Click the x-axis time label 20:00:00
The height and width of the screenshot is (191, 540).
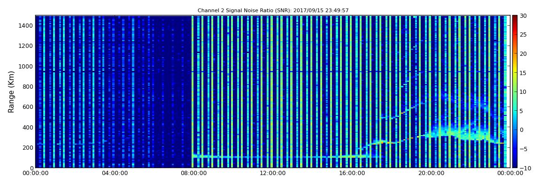point(431,174)
